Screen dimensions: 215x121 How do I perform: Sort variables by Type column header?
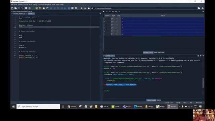(114, 16)
